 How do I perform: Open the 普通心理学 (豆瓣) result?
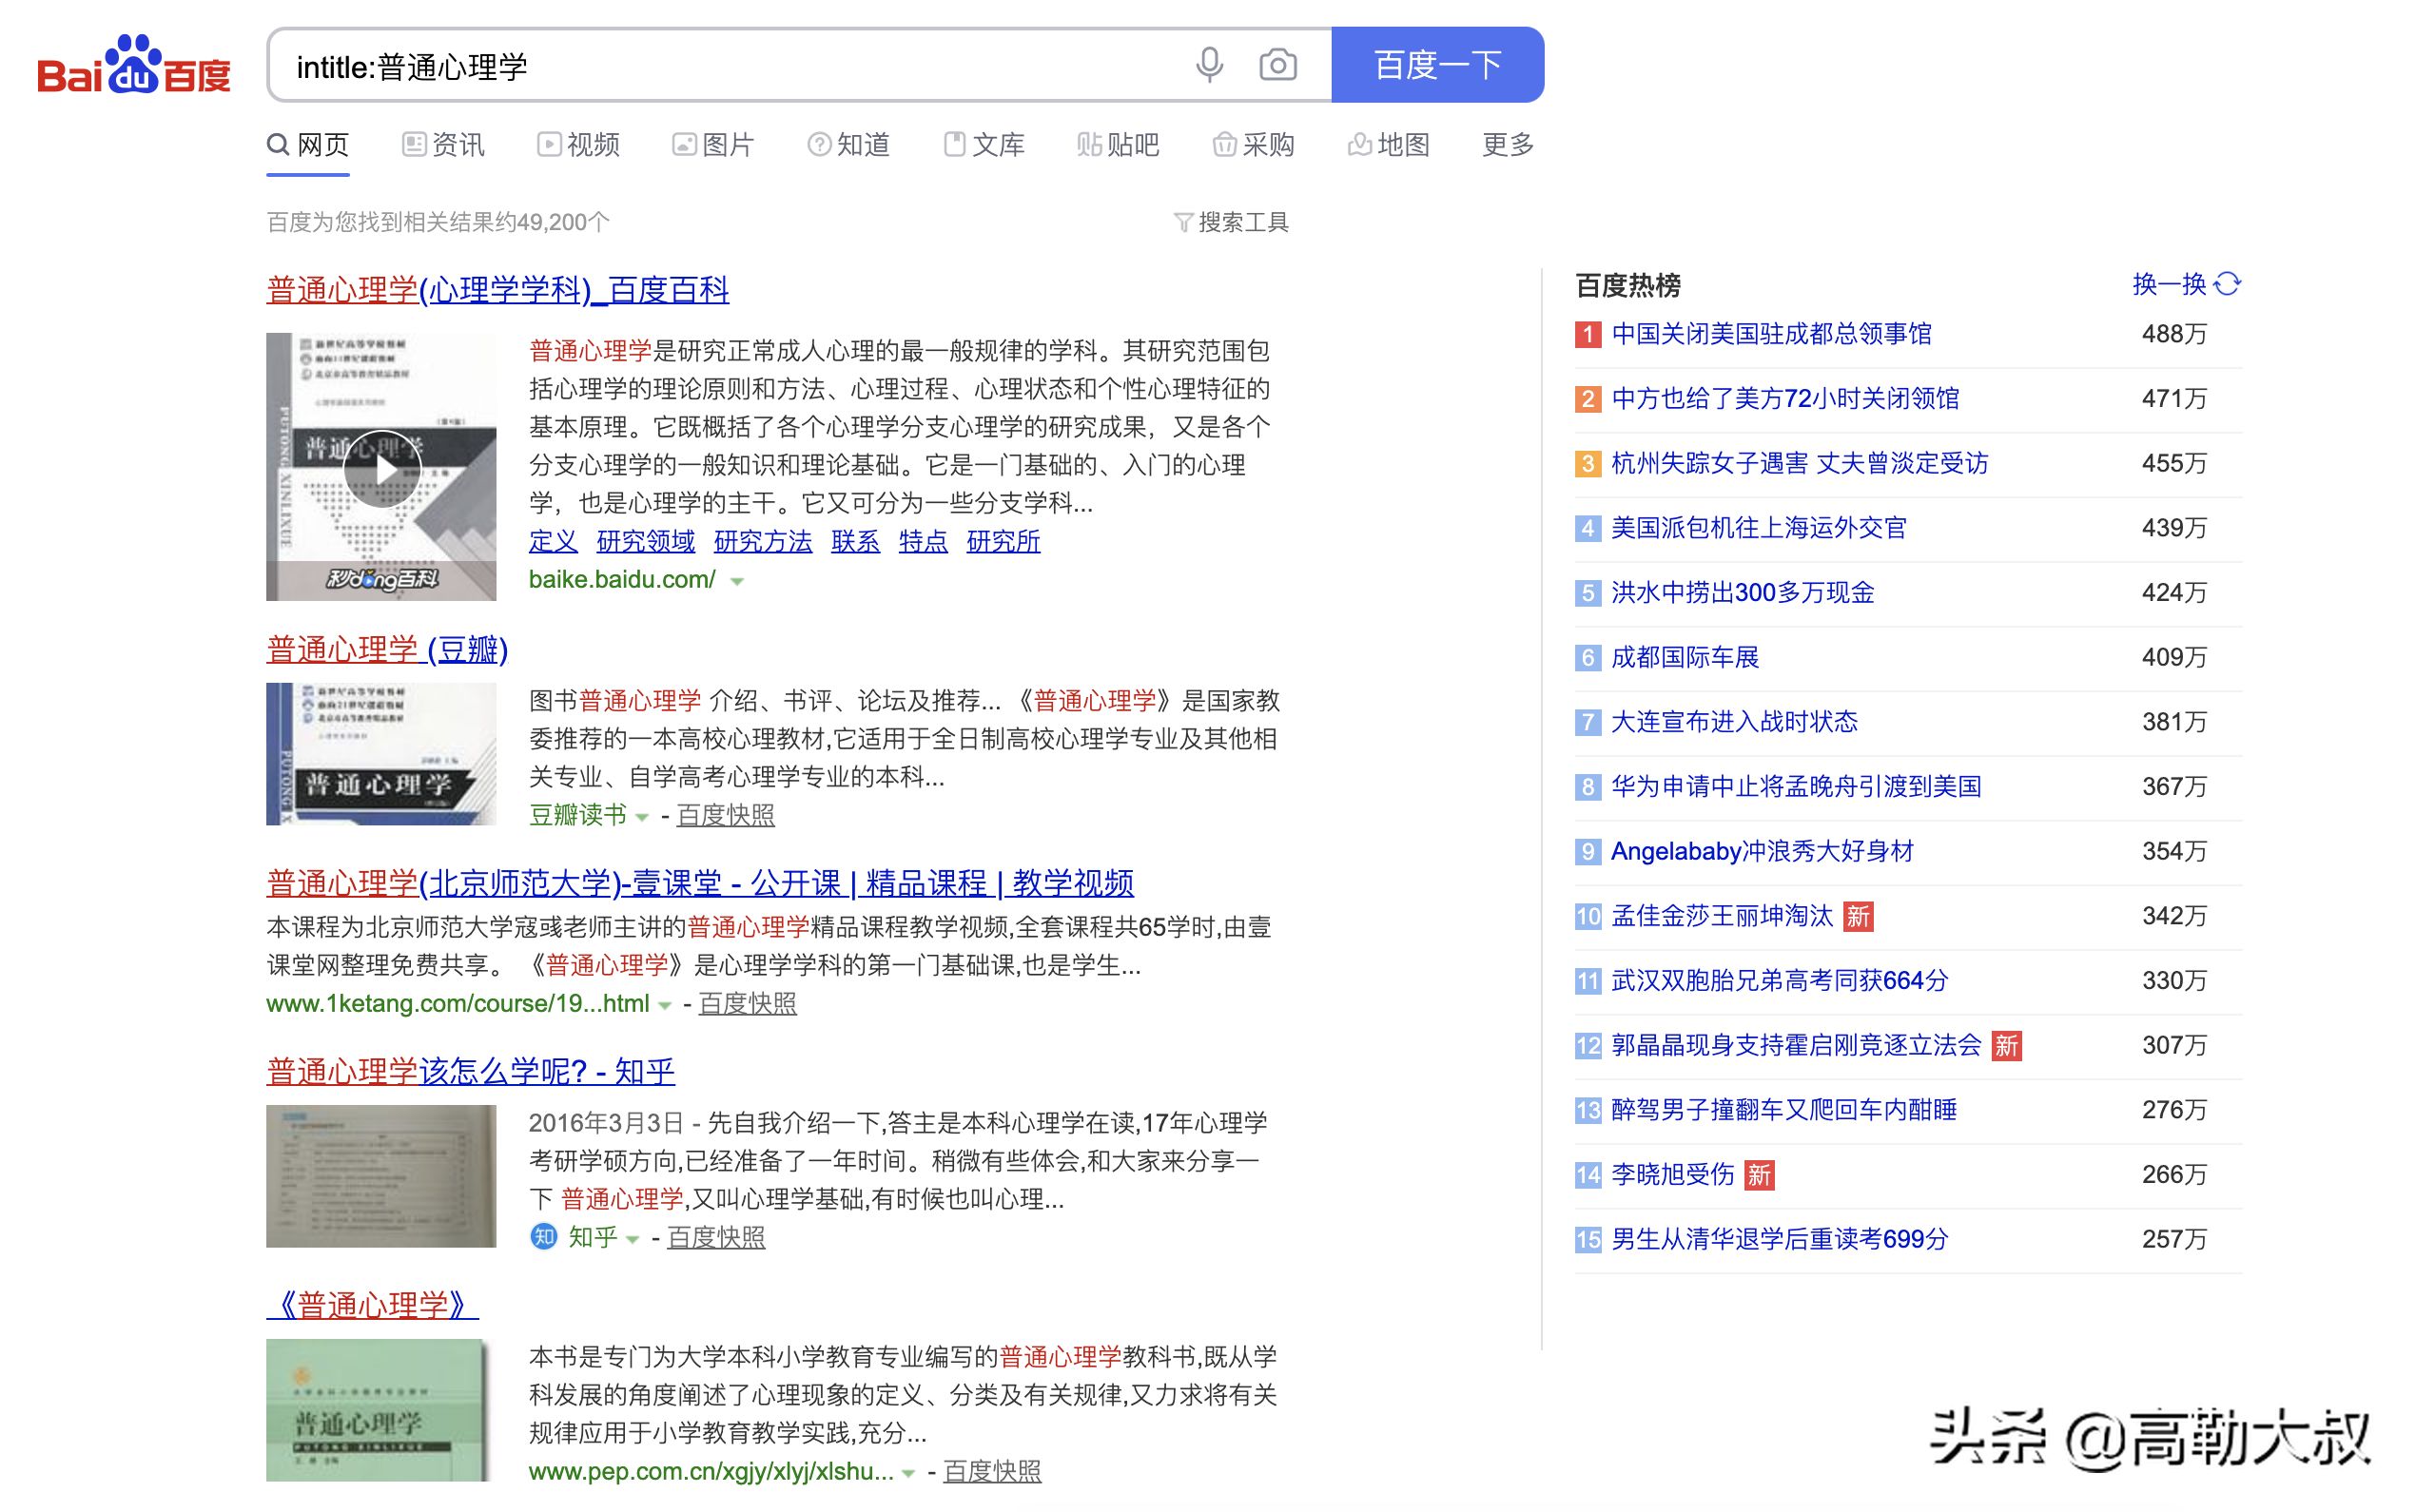387,650
